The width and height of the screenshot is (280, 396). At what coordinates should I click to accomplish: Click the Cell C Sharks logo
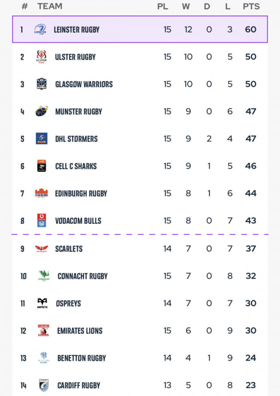(41, 166)
